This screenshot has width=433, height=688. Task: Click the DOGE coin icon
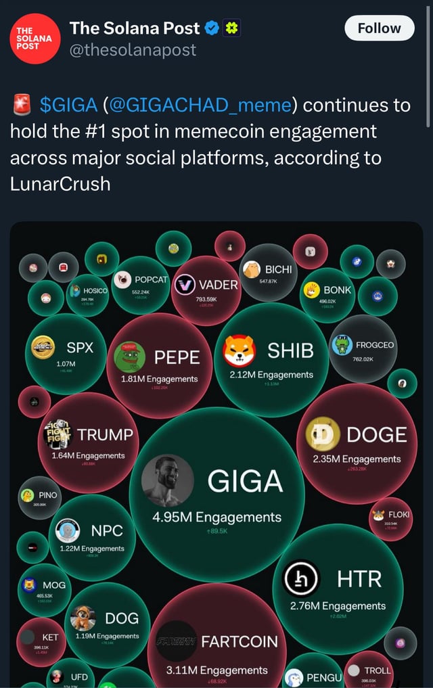pyautogui.click(x=323, y=434)
